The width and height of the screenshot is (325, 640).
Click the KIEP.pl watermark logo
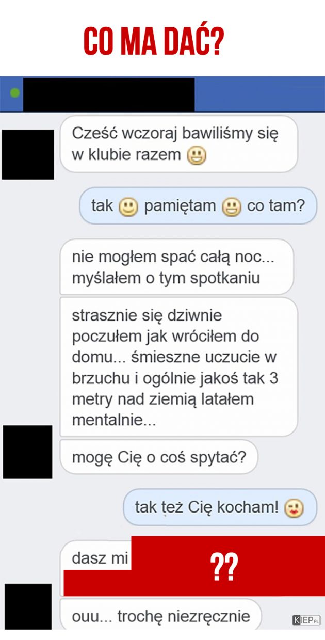pyautogui.click(x=306, y=620)
